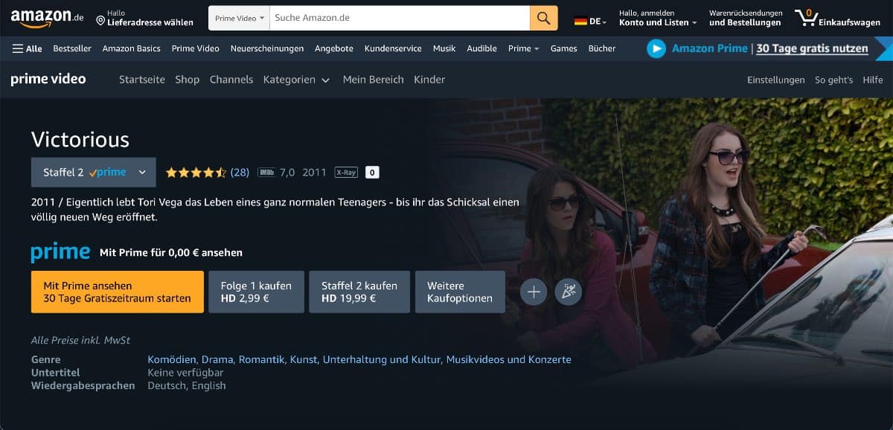Open Neuerscheinungen in the nav bar
This screenshot has width=893, height=430.
[x=267, y=48]
